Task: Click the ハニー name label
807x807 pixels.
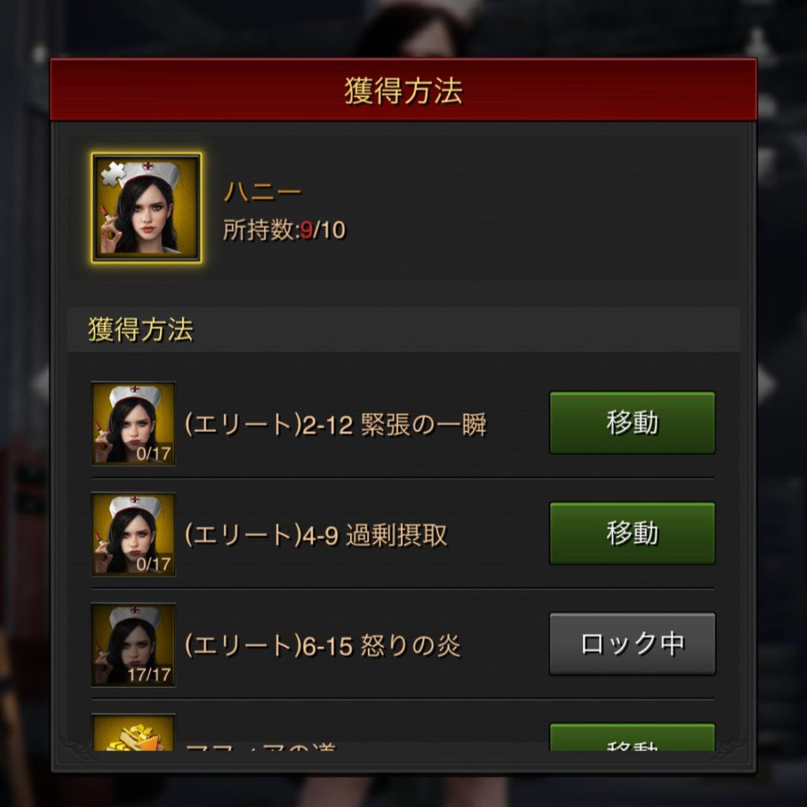Action: coord(262,192)
